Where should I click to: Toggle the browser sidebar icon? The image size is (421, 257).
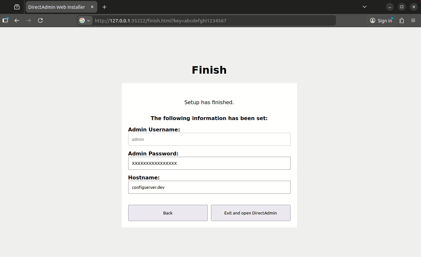click(5, 20)
